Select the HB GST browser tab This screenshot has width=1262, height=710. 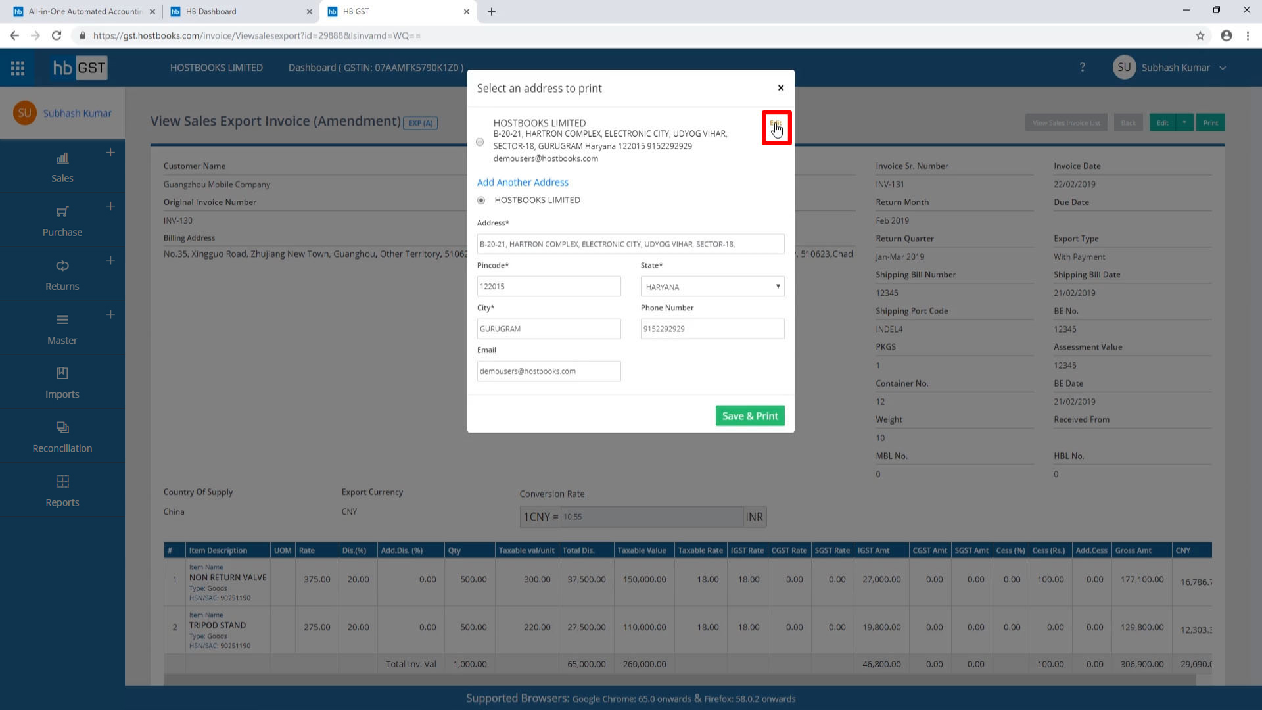point(398,11)
